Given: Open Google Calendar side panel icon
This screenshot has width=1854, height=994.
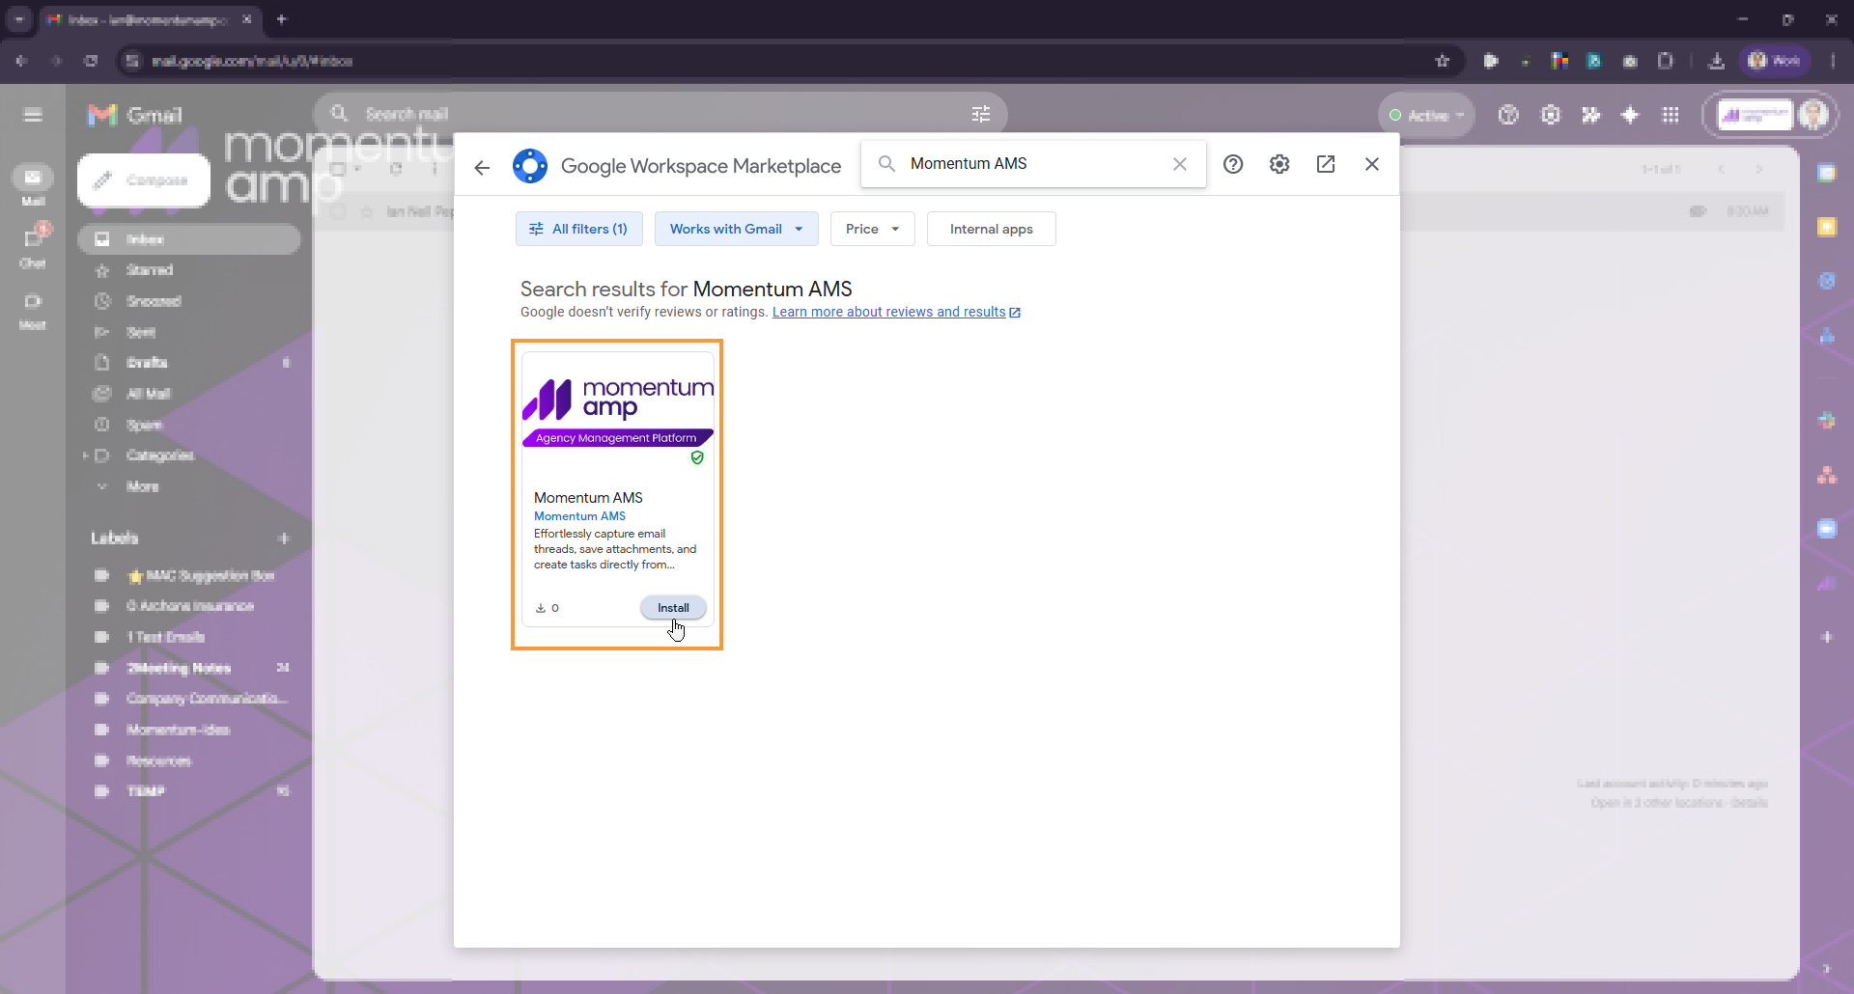Looking at the screenshot, I should [1827, 174].
